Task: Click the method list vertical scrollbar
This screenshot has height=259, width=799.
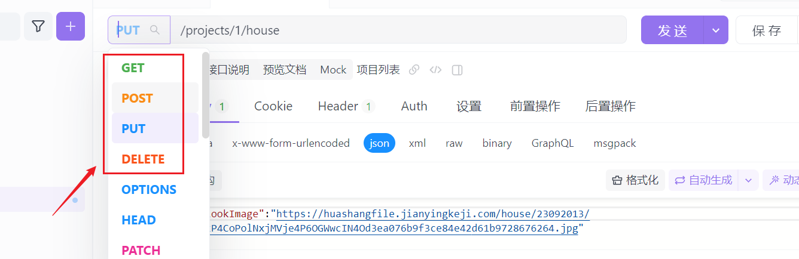Action: 206,95
